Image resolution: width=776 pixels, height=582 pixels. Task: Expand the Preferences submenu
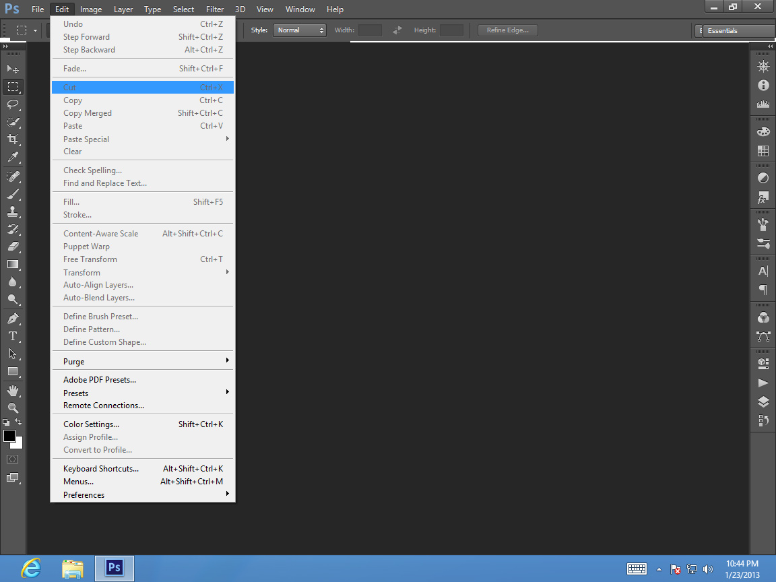tap(143, 494)
